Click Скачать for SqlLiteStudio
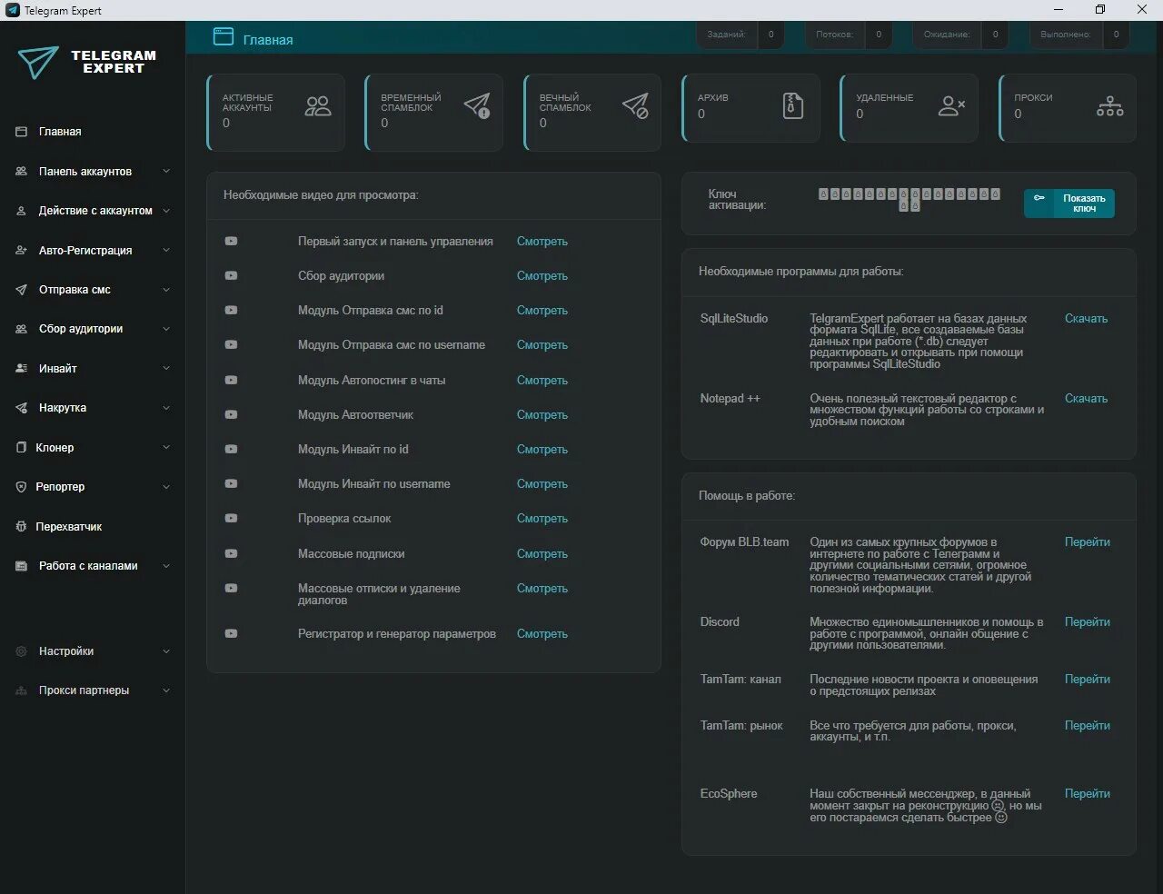The height and width of the screenshot is (894, 1163). point(1086,319)
